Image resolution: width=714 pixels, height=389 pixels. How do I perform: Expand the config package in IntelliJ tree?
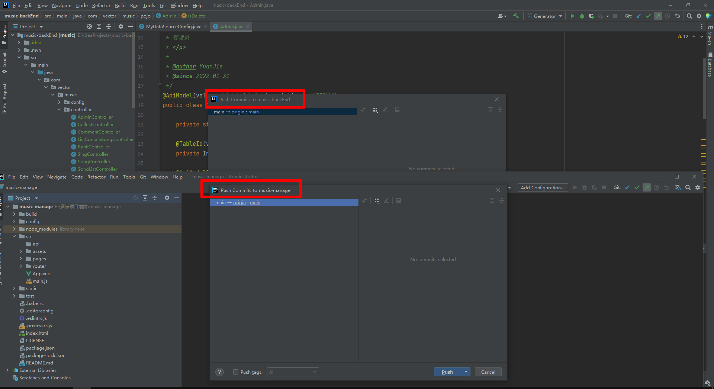(59, 102)
